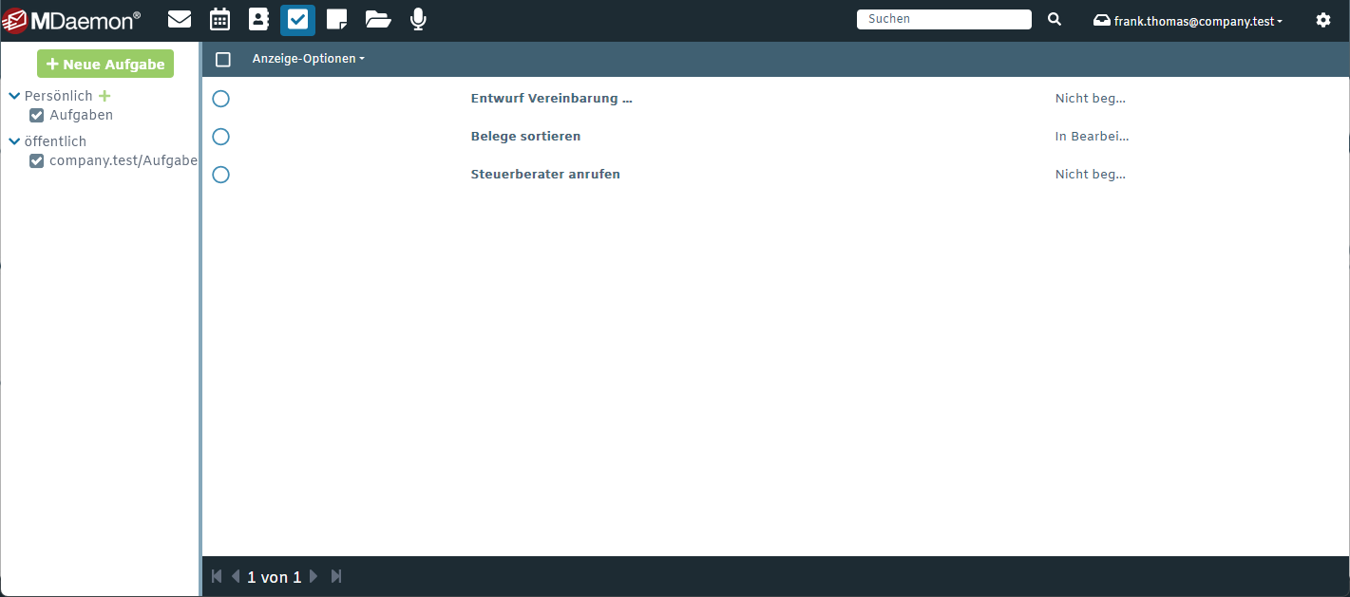1350x597 pixels.
Task: Open the Documents folder icon
Action: point(378,19)
